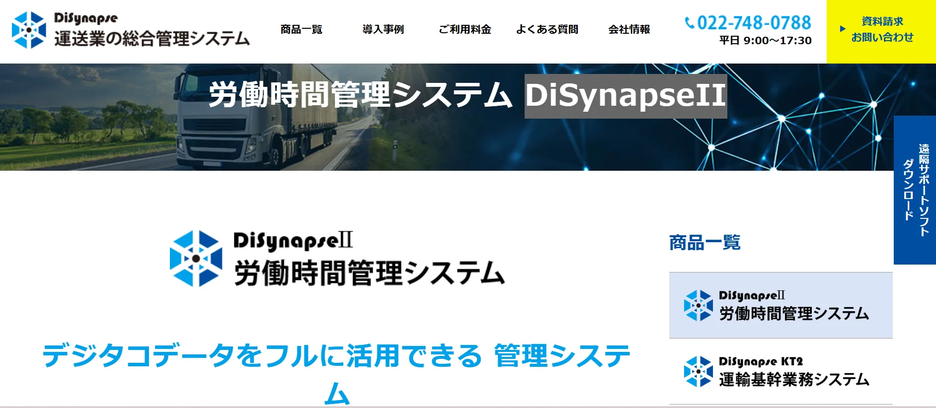The width and height of the screenshot is (936, 408).
Task: Open the 導入事例 menu item
Action: pyautogui.click(x=383, y=29)
